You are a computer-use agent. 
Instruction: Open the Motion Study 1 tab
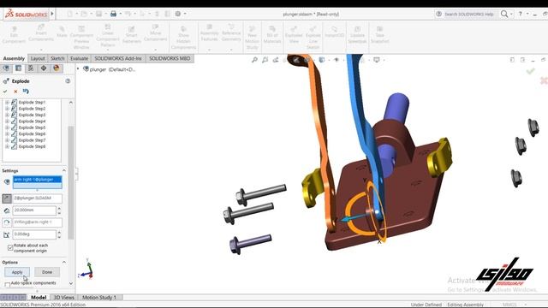(x=99, y=297)
